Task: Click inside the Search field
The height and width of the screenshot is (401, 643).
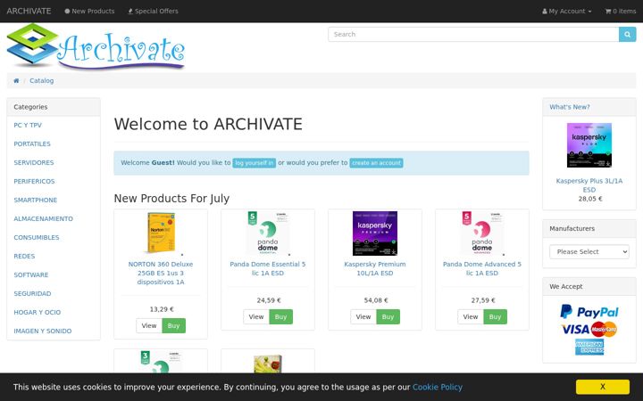Action: click(473, 35)
